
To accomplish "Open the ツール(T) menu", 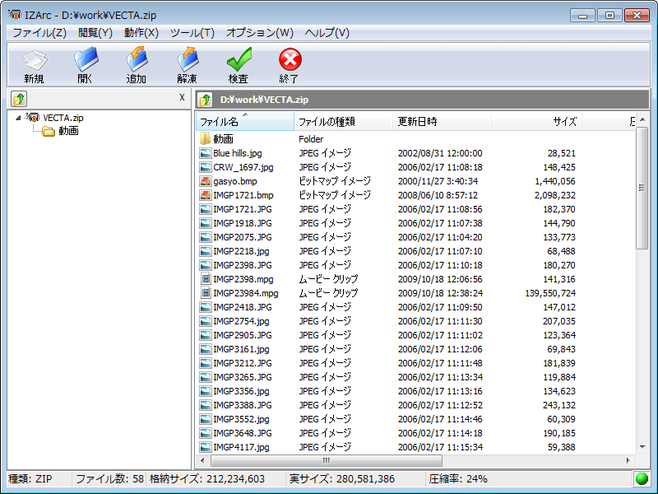I will pyautogui.click(x=192, y=33).
